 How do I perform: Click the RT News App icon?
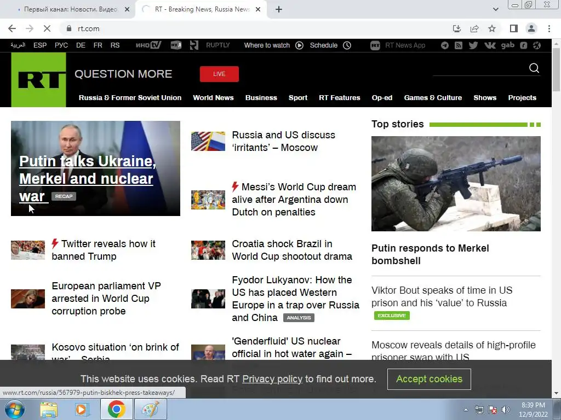(375, 45)
